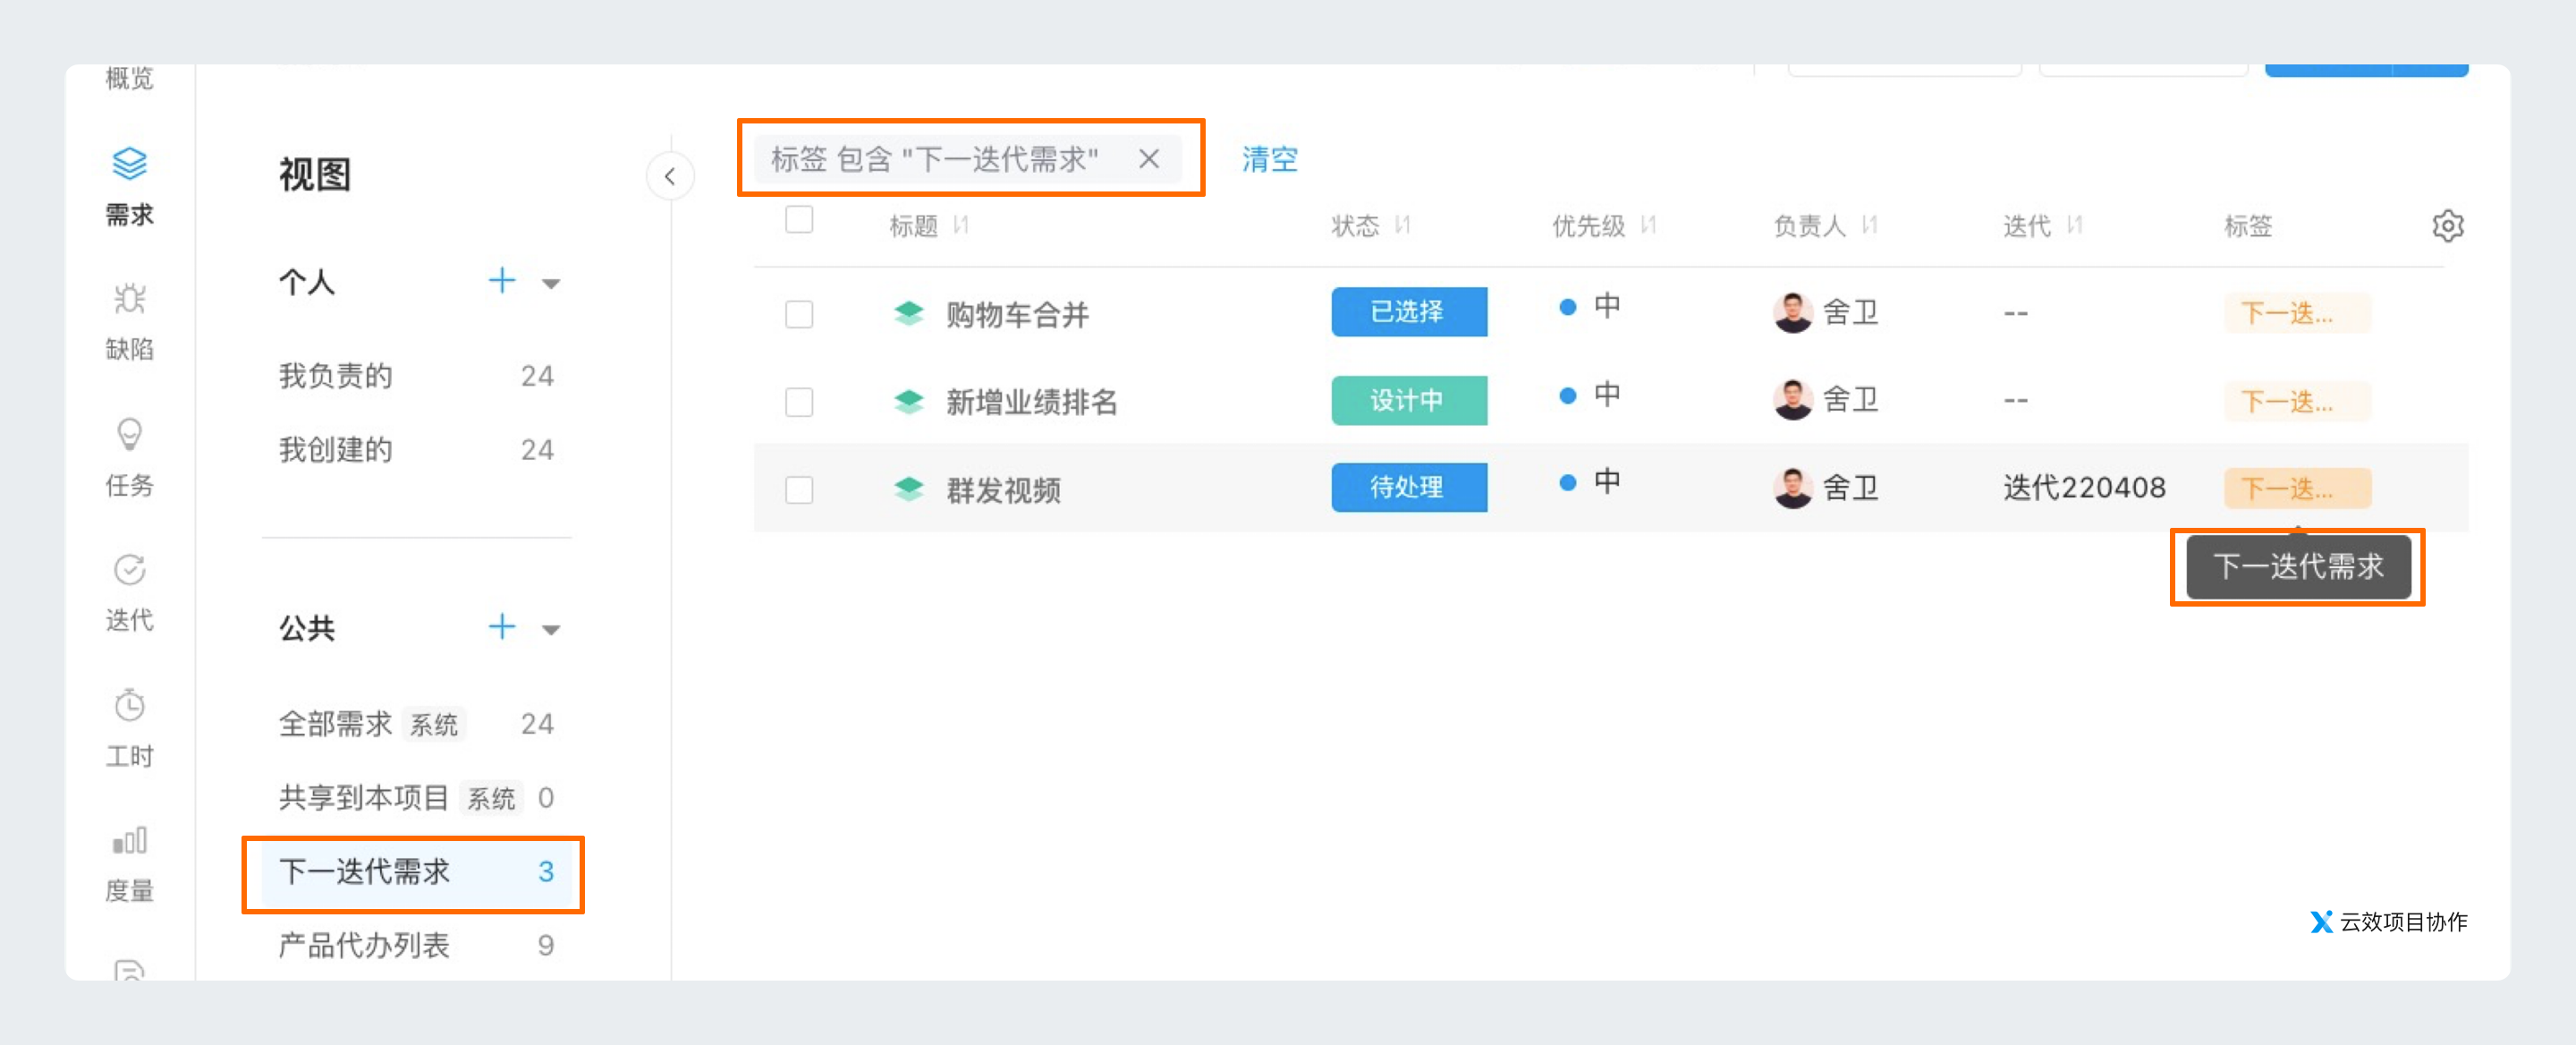Click the 下一迭... tag on 购物车合并 row
Viewport: 2576px width, 1045px height.
tap(2297, 313)
